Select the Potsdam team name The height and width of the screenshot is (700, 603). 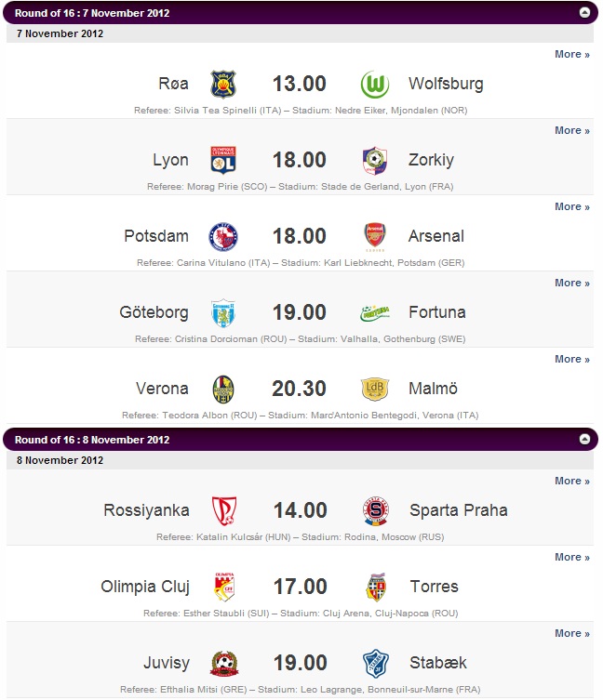click(156, 236)
